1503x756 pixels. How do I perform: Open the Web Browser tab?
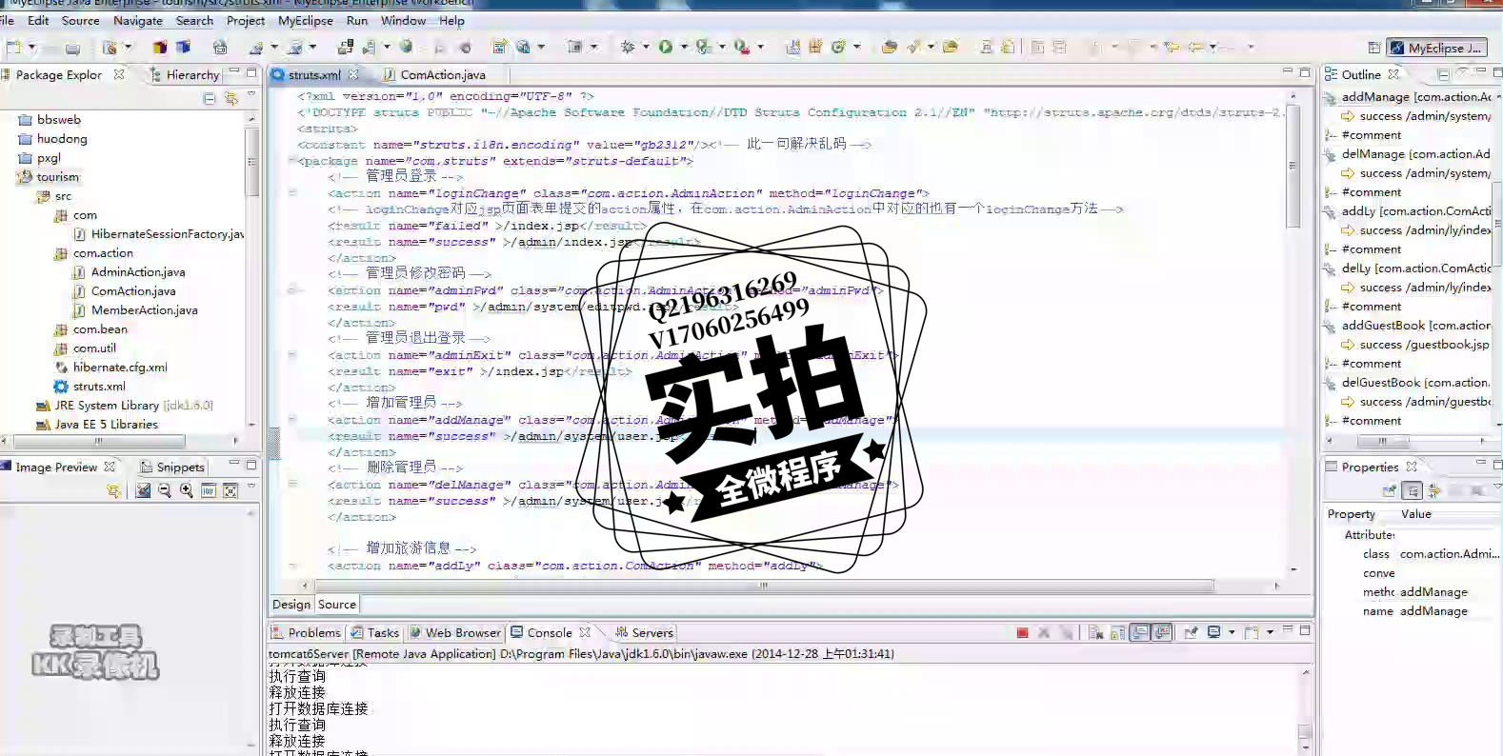pos(455,632)
